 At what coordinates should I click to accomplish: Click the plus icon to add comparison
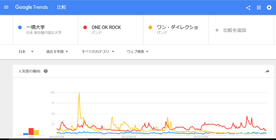[217, 30]
